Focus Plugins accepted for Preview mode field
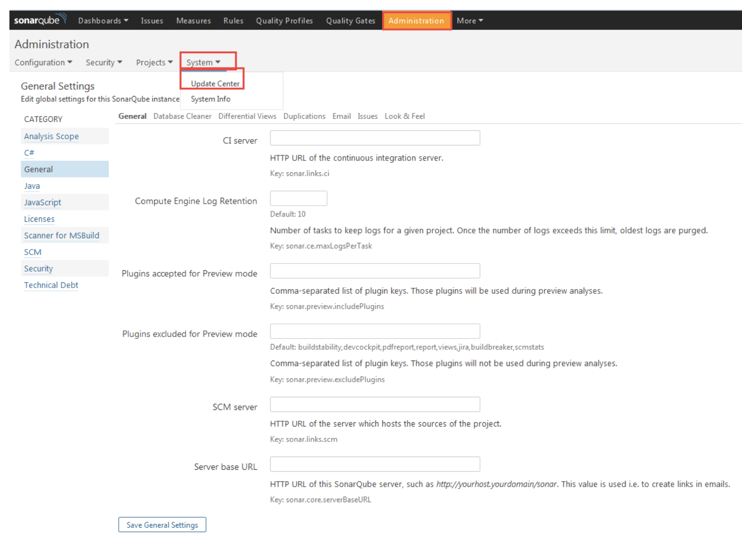This screenshot has width=742, height=546. (x=375, y=271)
